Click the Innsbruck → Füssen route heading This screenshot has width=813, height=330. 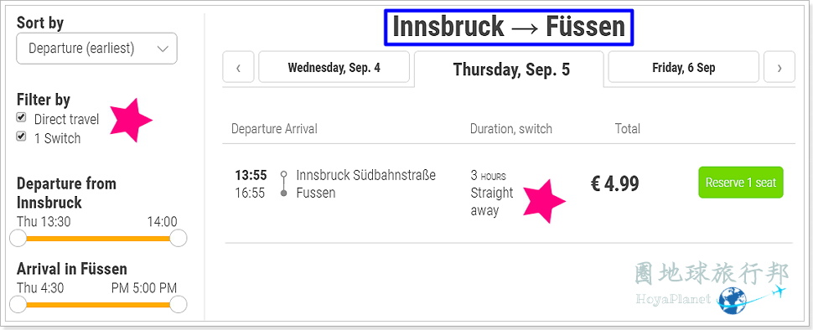pos(509,27)
